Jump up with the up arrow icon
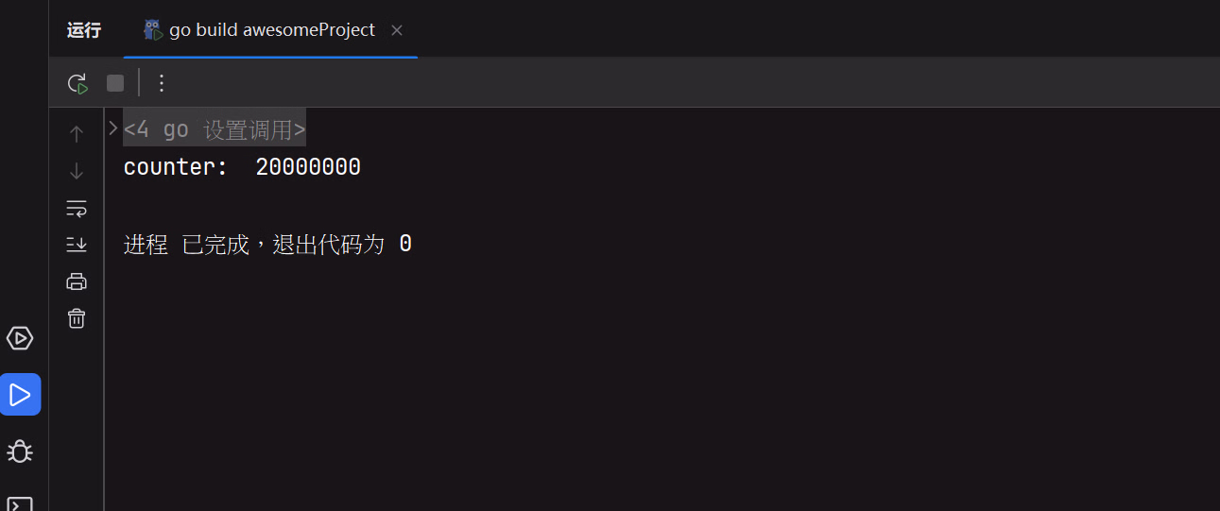 pos(77,134)
